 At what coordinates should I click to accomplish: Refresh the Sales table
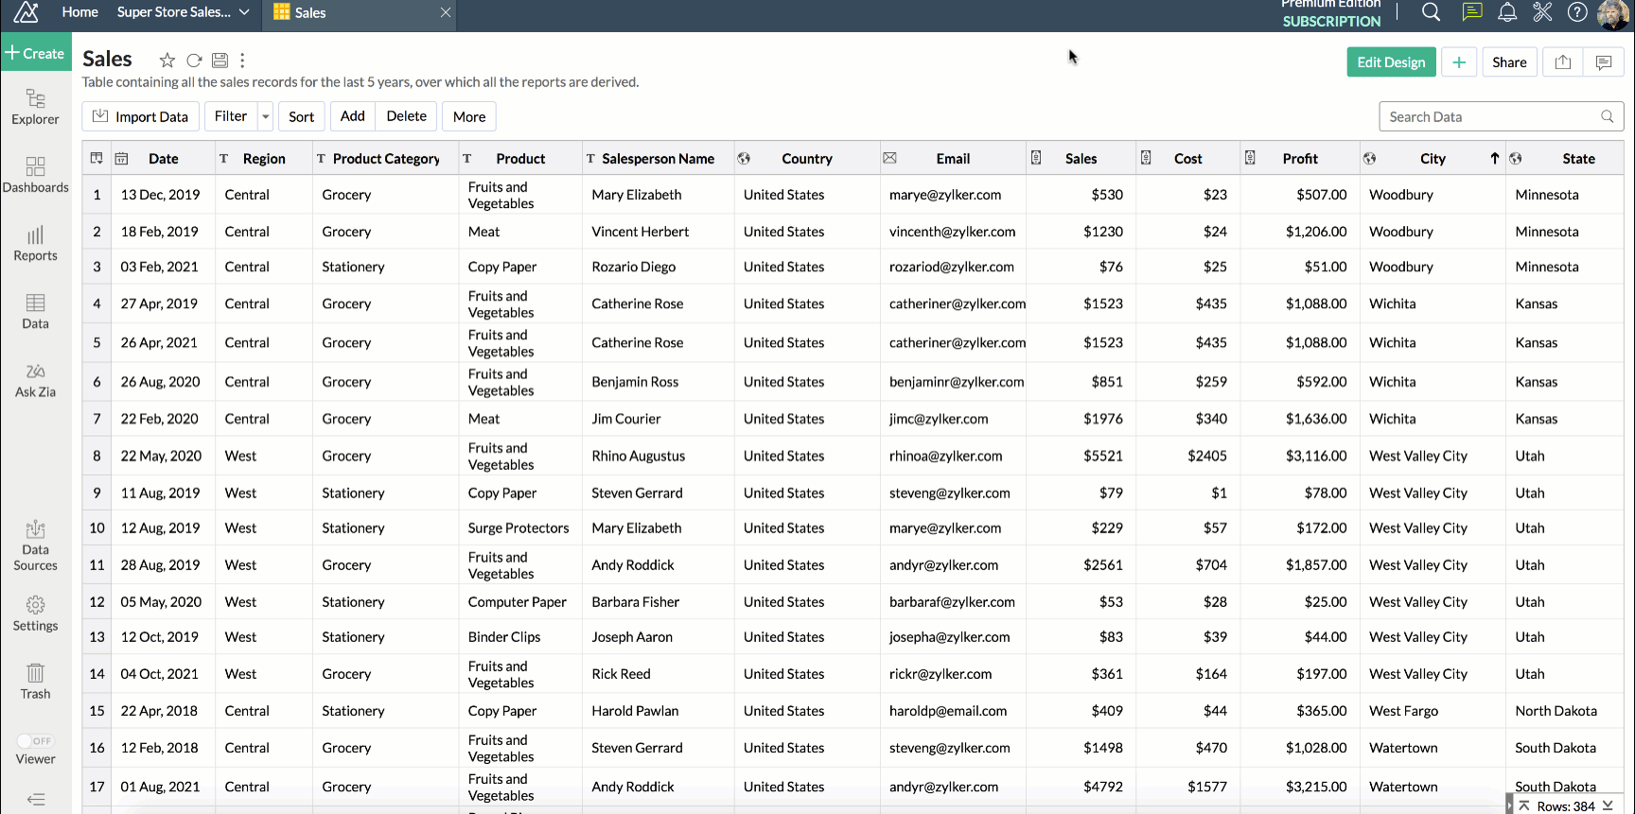[194, 61]
